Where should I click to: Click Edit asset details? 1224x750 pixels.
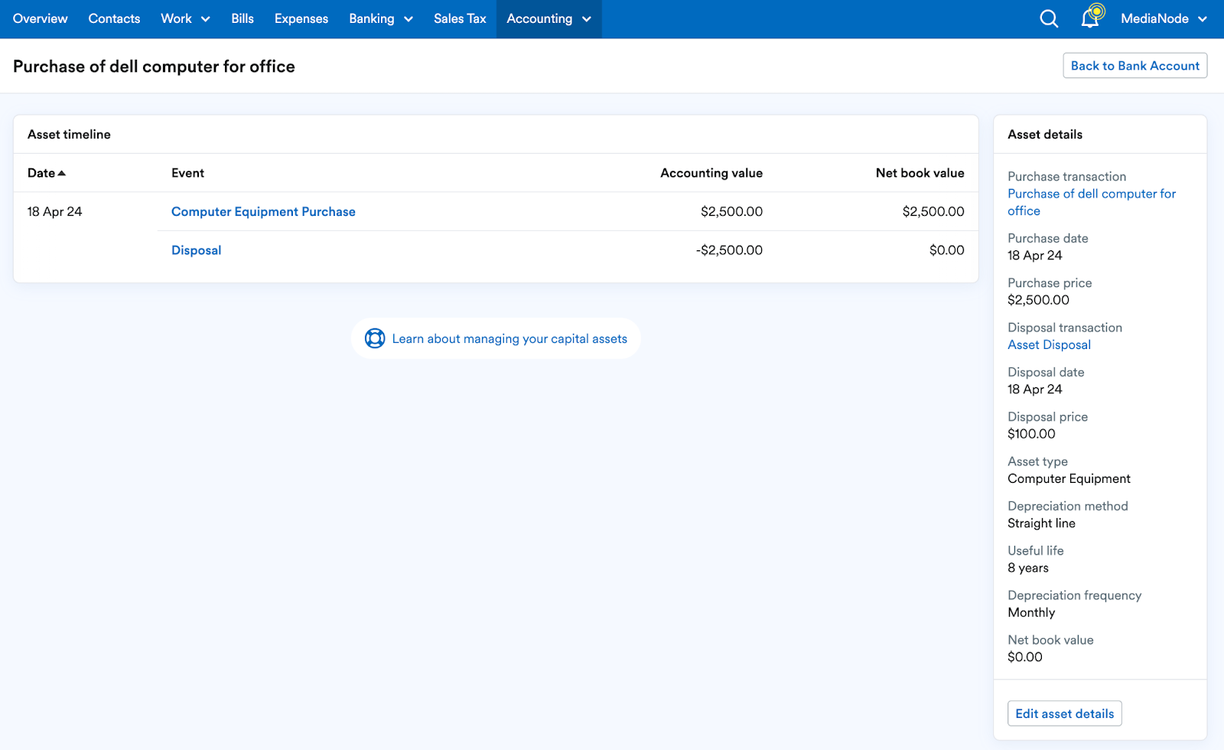pyautogui.click(x=1064, y=713)
